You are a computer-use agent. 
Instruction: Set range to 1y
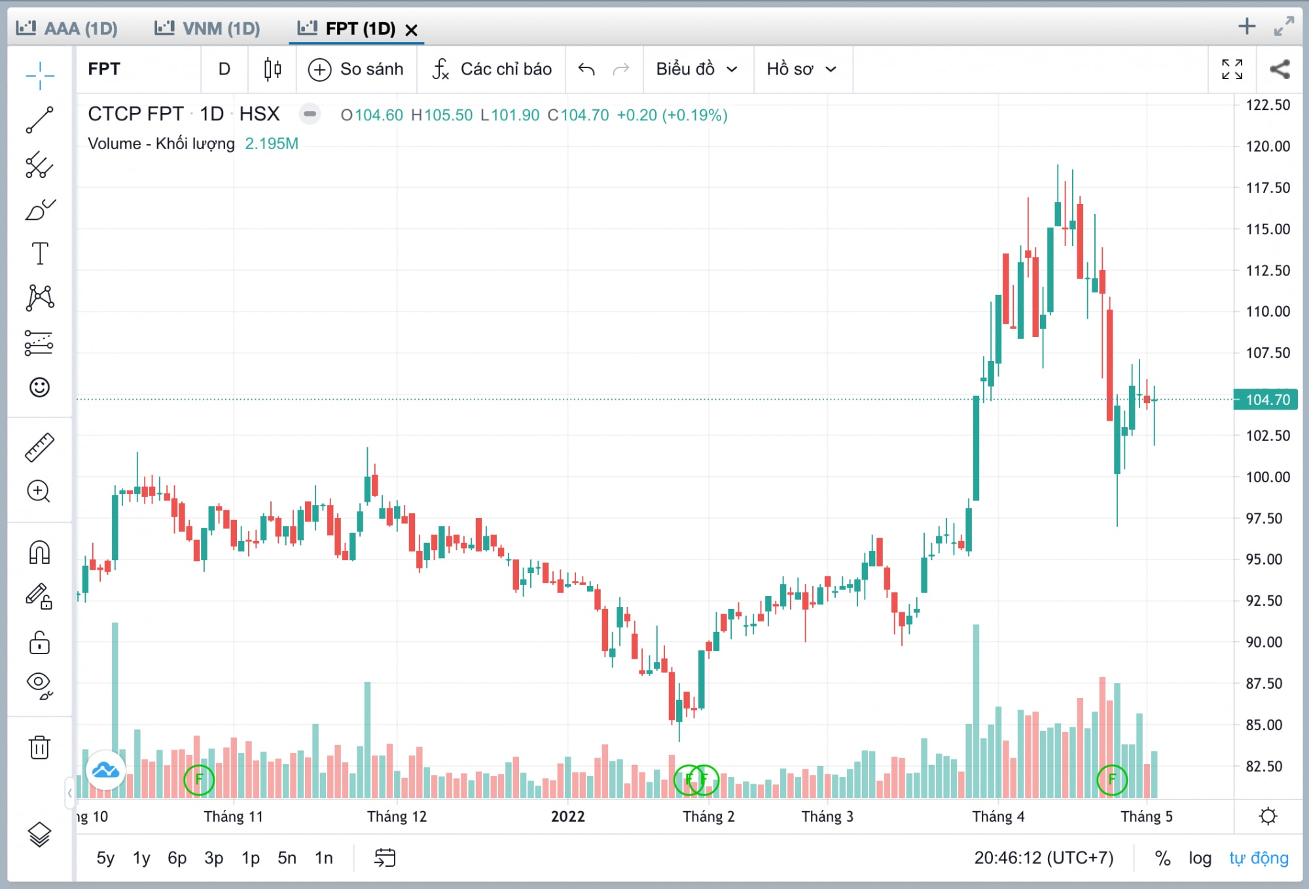141,858
